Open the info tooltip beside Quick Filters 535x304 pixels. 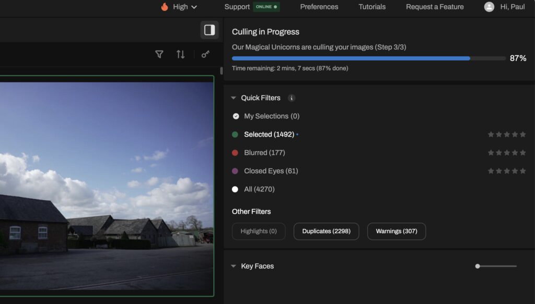292,98
